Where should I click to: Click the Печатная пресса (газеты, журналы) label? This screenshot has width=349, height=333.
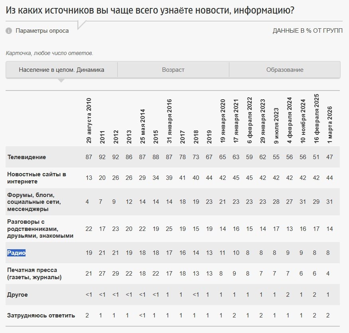point(34,273)
